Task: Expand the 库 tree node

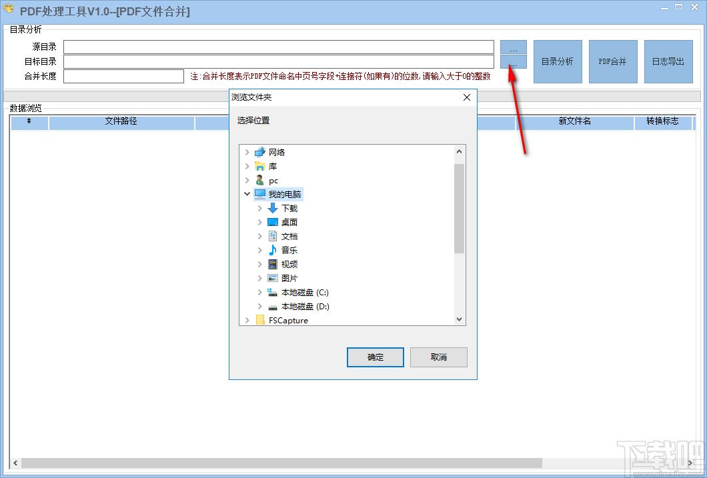Action: [x=247, y=166]
